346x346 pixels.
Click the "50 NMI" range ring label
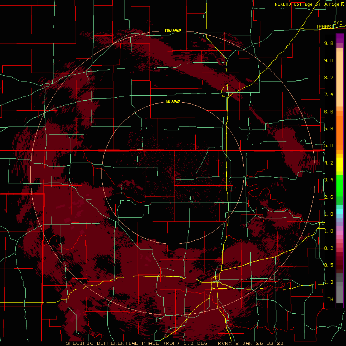click(173, 102)
